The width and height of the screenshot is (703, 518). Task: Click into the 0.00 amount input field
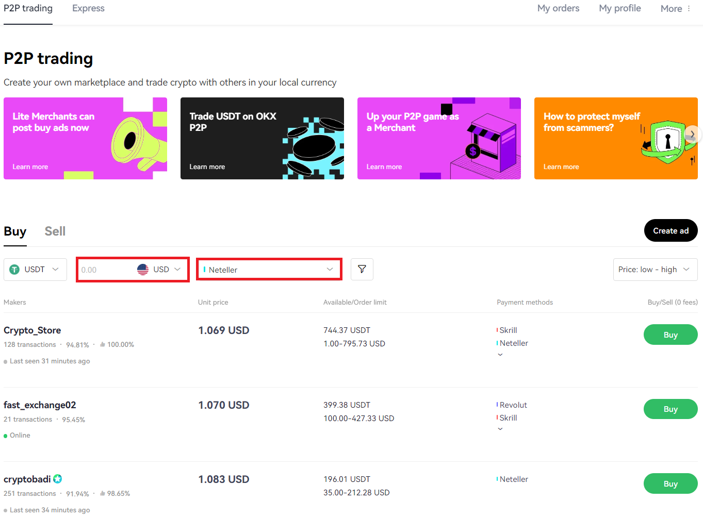[x=106, y=270]
